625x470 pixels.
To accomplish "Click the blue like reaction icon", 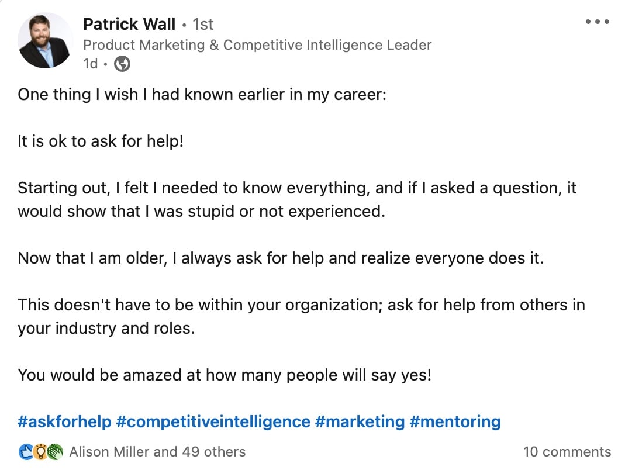I will [26, 452].
